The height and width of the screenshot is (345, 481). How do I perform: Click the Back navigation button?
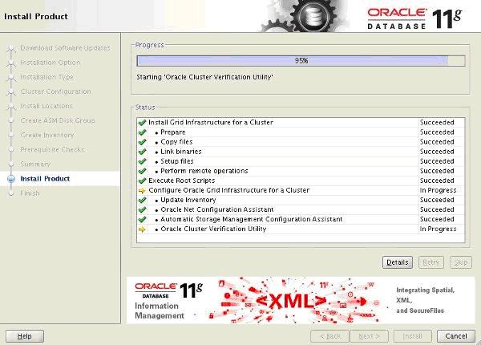329,336
